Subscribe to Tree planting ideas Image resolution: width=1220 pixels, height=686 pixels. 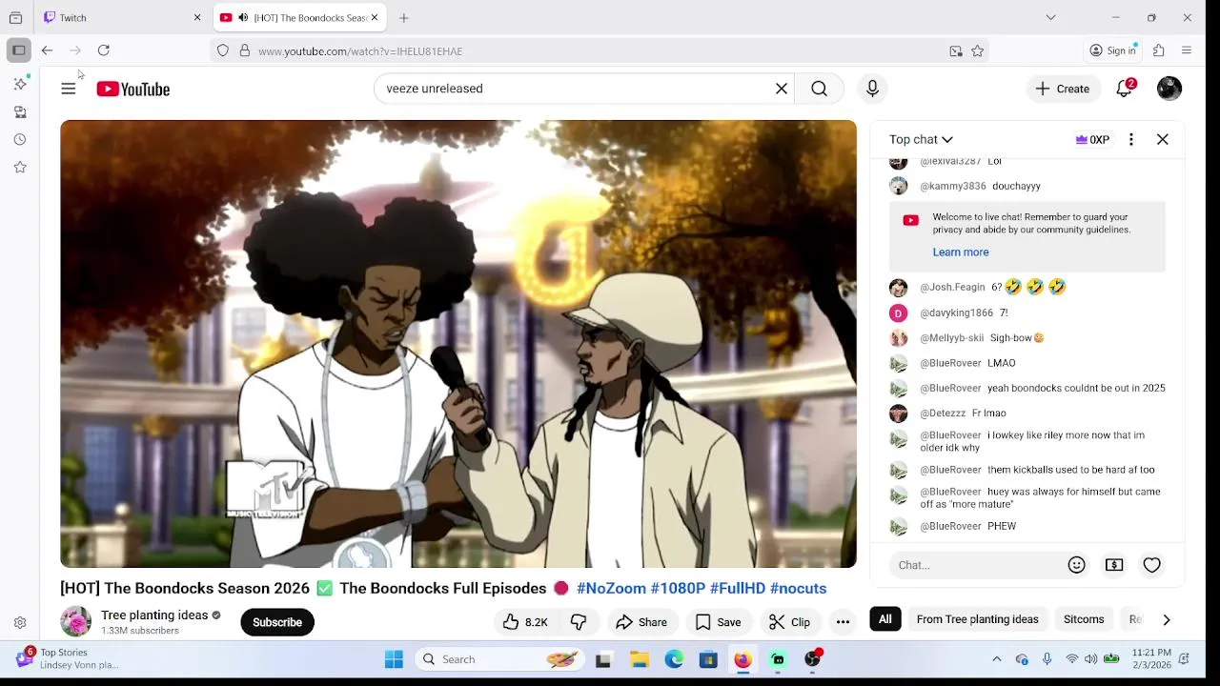pos(277,622)
